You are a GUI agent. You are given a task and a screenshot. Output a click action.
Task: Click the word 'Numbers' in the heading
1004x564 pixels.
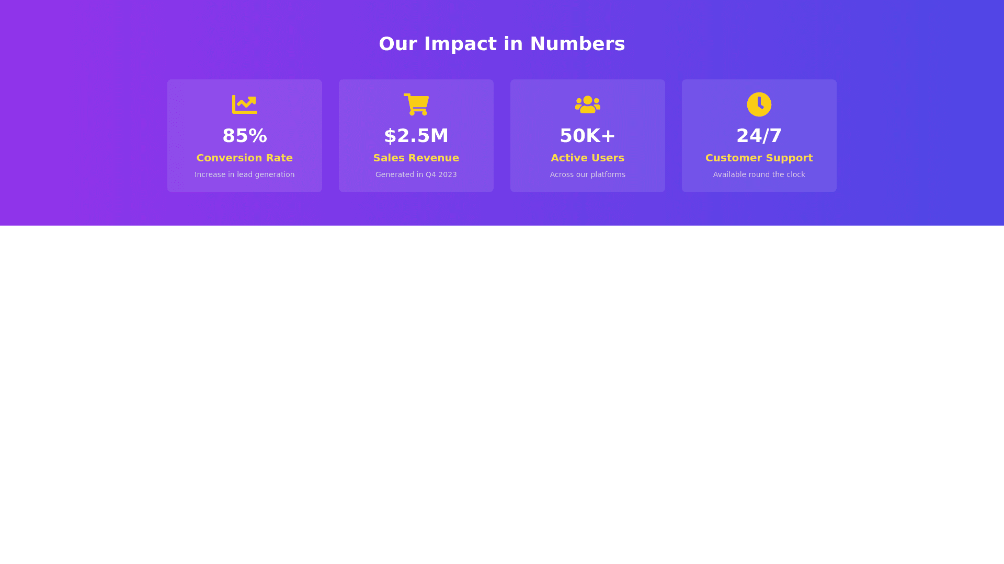[x=577, y=44]
